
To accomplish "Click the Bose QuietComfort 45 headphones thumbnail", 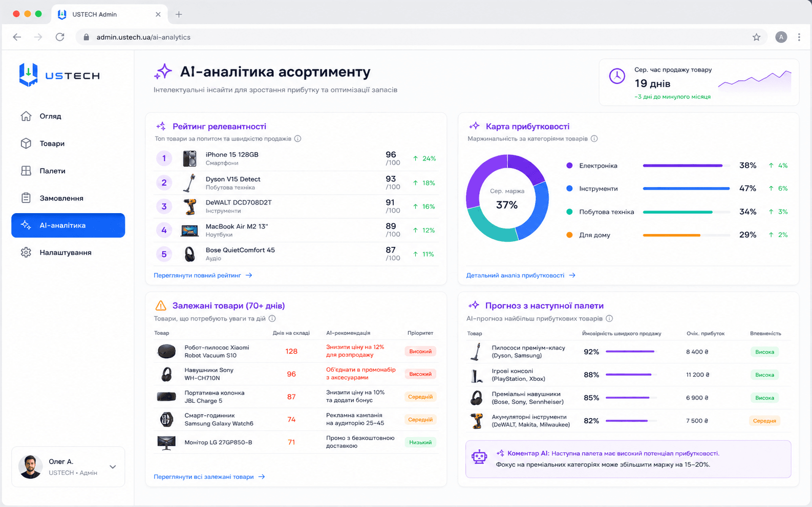I will pos(189,254).
